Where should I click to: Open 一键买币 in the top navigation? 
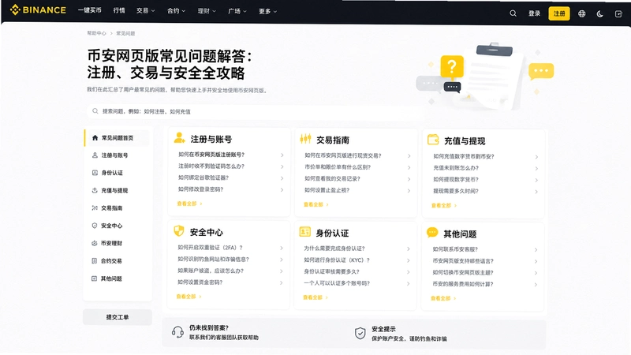[x=89, y=10]
